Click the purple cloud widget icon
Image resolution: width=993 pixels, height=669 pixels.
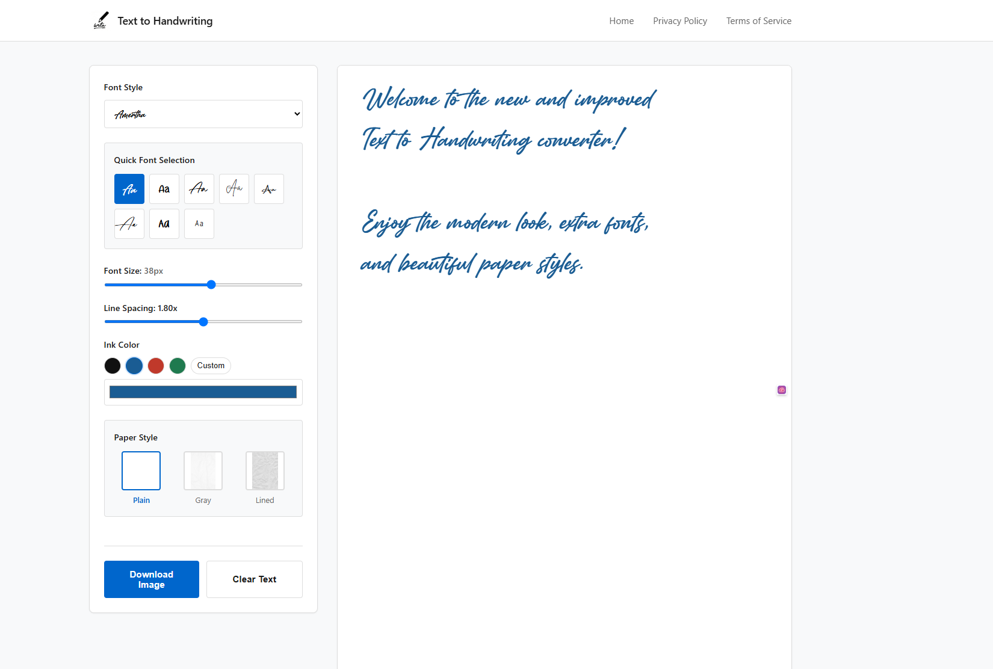click(781, 390)
